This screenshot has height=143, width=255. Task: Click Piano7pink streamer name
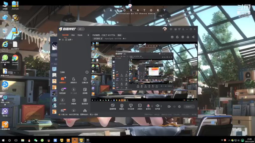(109, 38)
